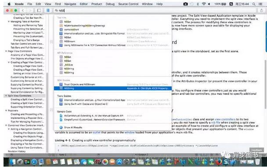Bookmark the split view section heading

click(51, 42)
